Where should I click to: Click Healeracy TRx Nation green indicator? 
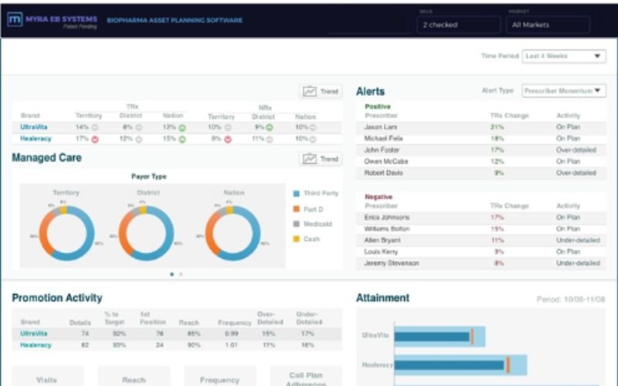point(182,140)
